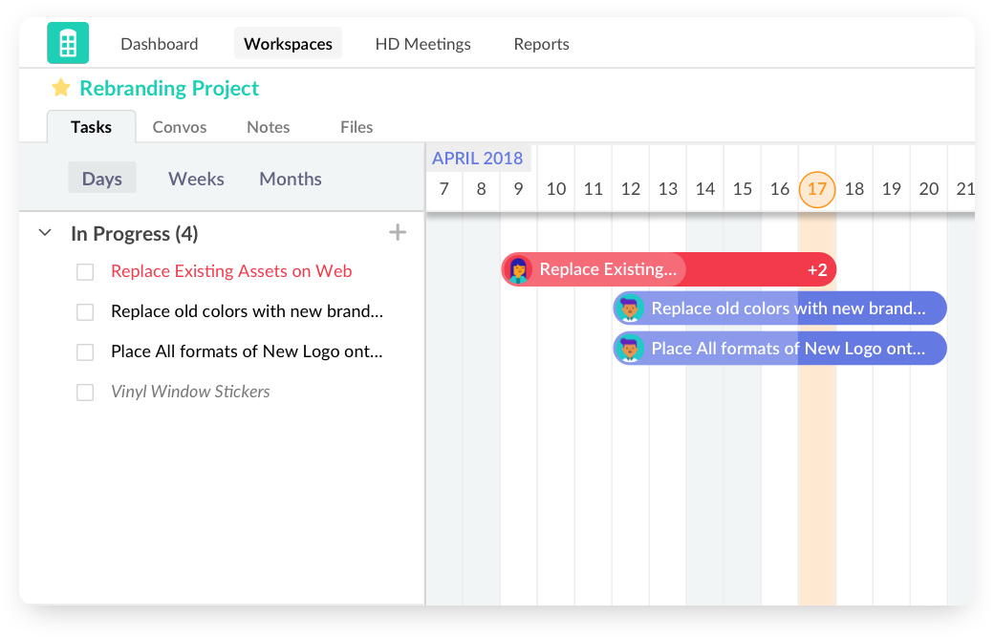Switch timeline to Weeks view
This screenshot has width=994, height=638.
point(196,179)
